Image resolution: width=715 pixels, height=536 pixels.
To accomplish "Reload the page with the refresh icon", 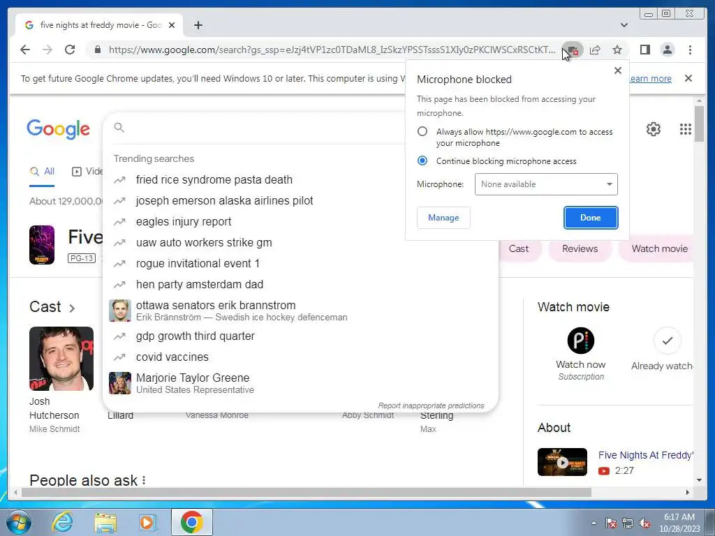I will [x=70, y=50].
